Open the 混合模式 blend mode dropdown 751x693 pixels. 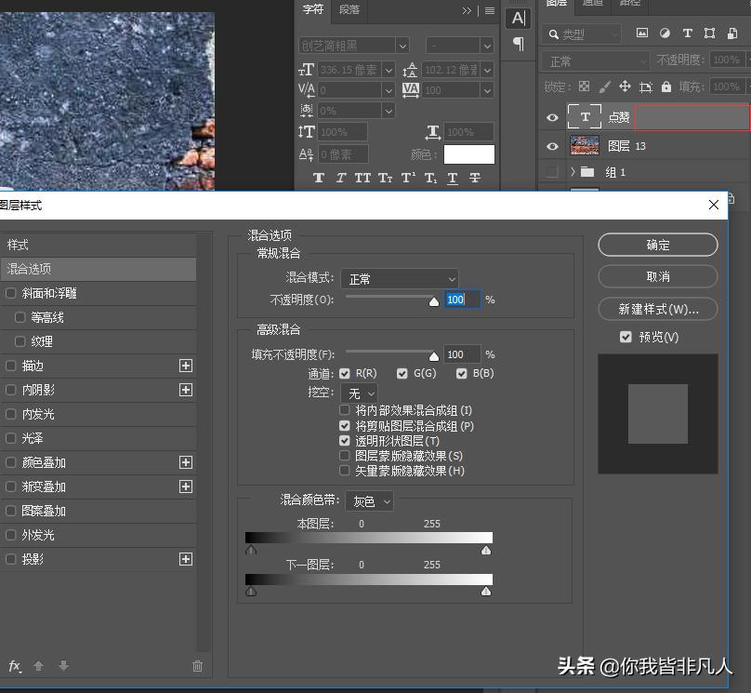pos(400,279)
